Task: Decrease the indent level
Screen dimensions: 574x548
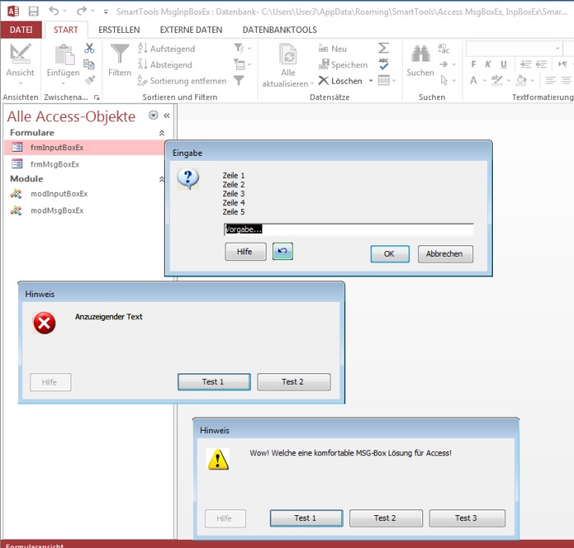Action: (541, 65)
